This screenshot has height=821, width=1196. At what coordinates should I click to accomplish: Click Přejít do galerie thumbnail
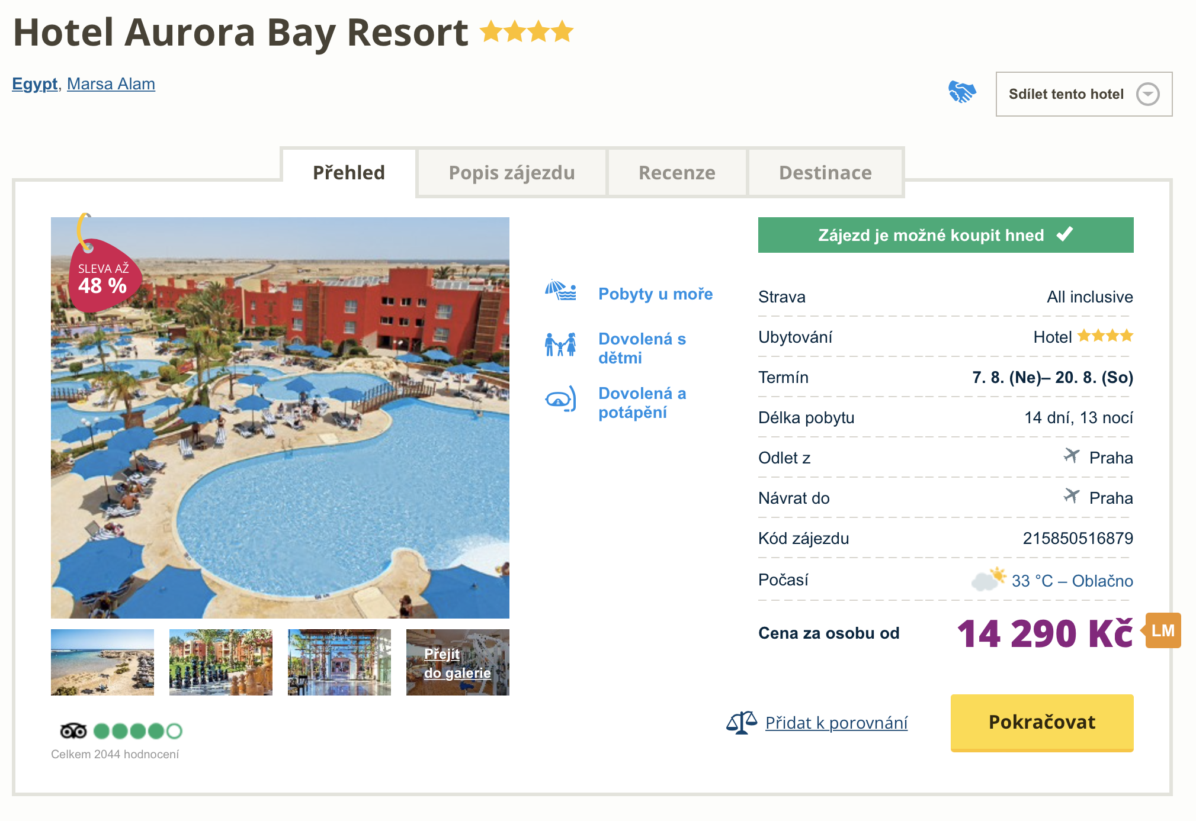(457, 662)
